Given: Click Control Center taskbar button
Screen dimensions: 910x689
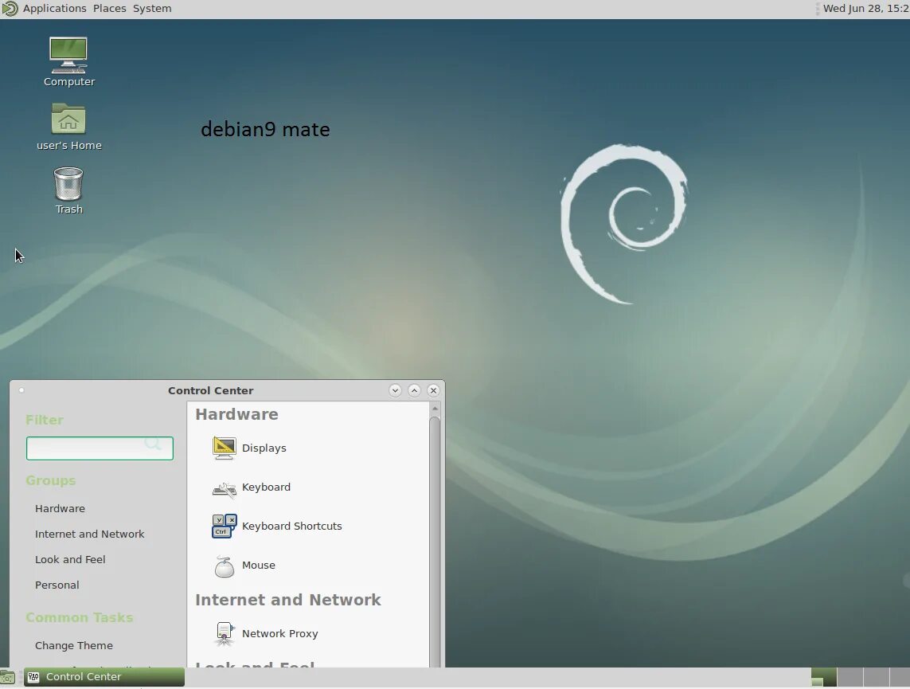Looking at the screenshot, I should [104, 677].
